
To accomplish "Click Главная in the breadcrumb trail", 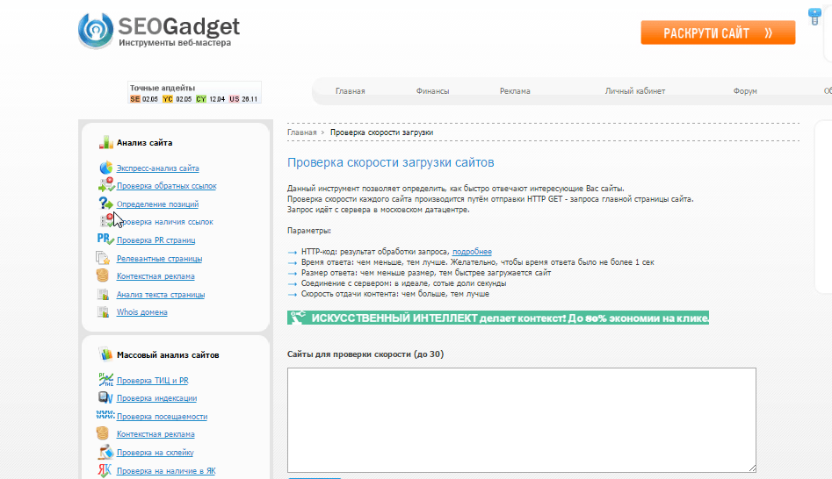I will pos(301,132).
